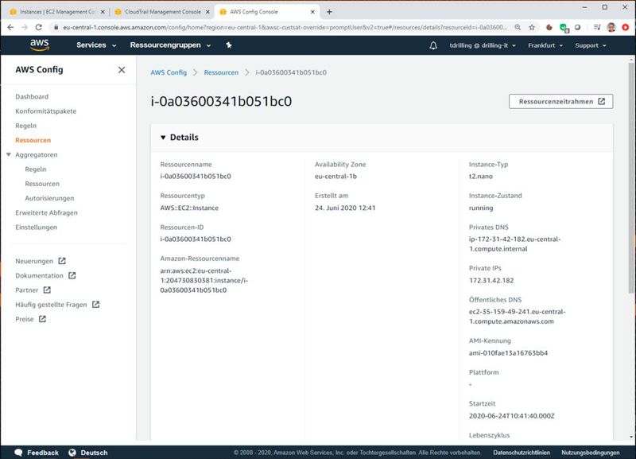The height and width of the screenshot is (459, 636).
Task: Open the Frankfurt region selector
Action: [x=545, y=45]
